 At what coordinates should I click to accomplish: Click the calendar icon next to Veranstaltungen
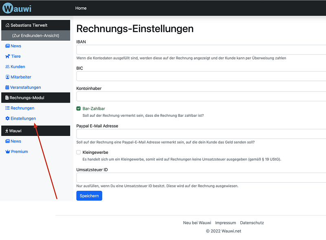[x=7, y=87]
